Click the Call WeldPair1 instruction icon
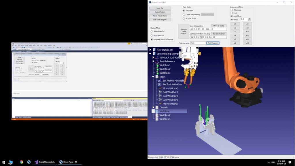Viewport: 295px width, 166px height. (x=160, y=92)
